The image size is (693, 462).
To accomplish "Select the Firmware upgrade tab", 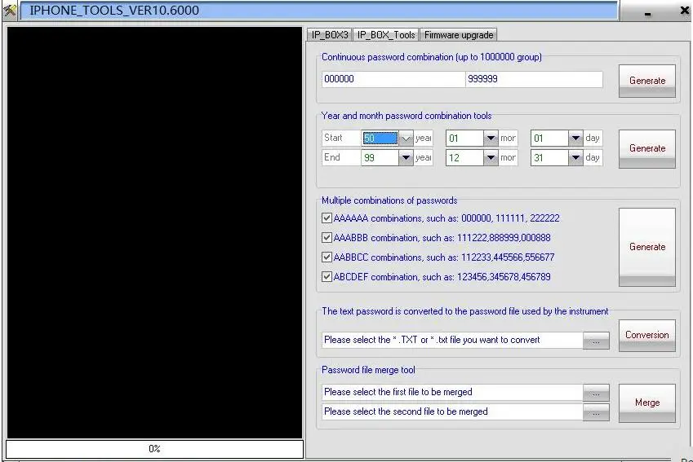I will pos(458,35).
